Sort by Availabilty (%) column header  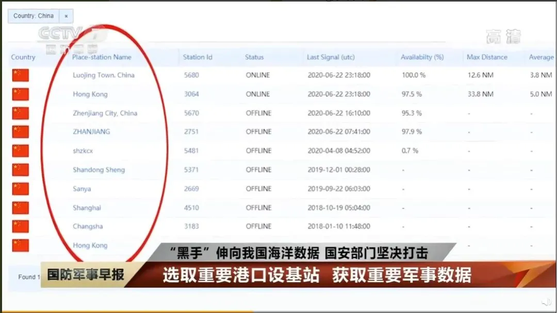422,57
